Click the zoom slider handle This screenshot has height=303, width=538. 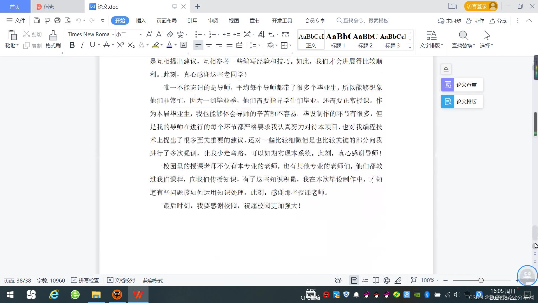click(481, 280)
